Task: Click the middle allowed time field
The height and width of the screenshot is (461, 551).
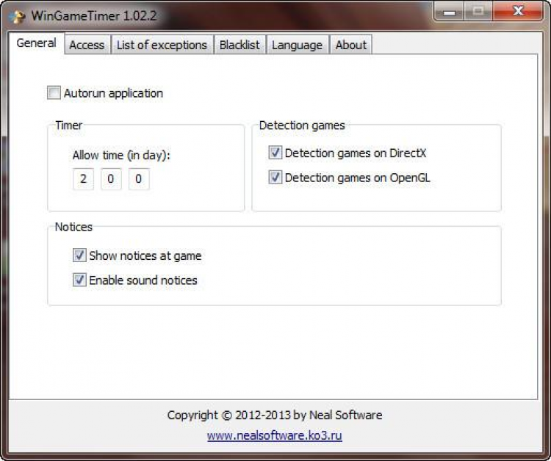Action: coord(111,179)
